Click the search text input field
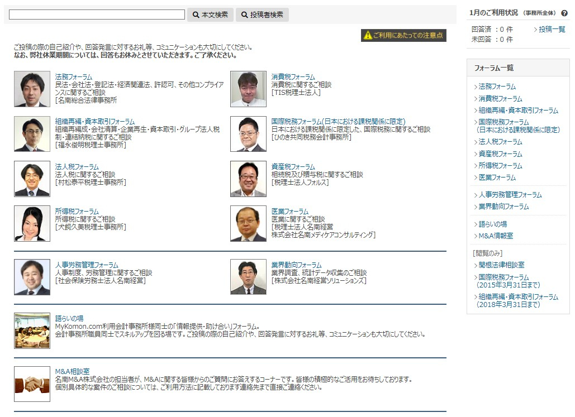 pyautogui.click(x=97, y=15)
